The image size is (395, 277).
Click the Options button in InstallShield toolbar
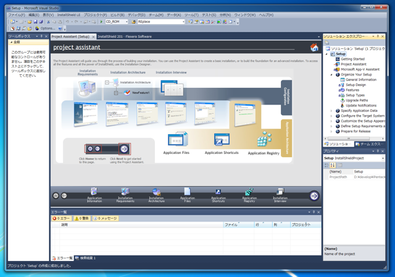coord(45,28)
